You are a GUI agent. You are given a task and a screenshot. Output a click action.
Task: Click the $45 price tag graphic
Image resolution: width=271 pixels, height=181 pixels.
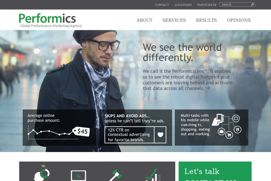(81, 132)
